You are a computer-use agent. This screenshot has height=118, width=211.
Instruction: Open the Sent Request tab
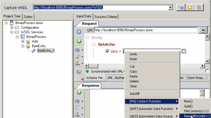pos(196,78)
